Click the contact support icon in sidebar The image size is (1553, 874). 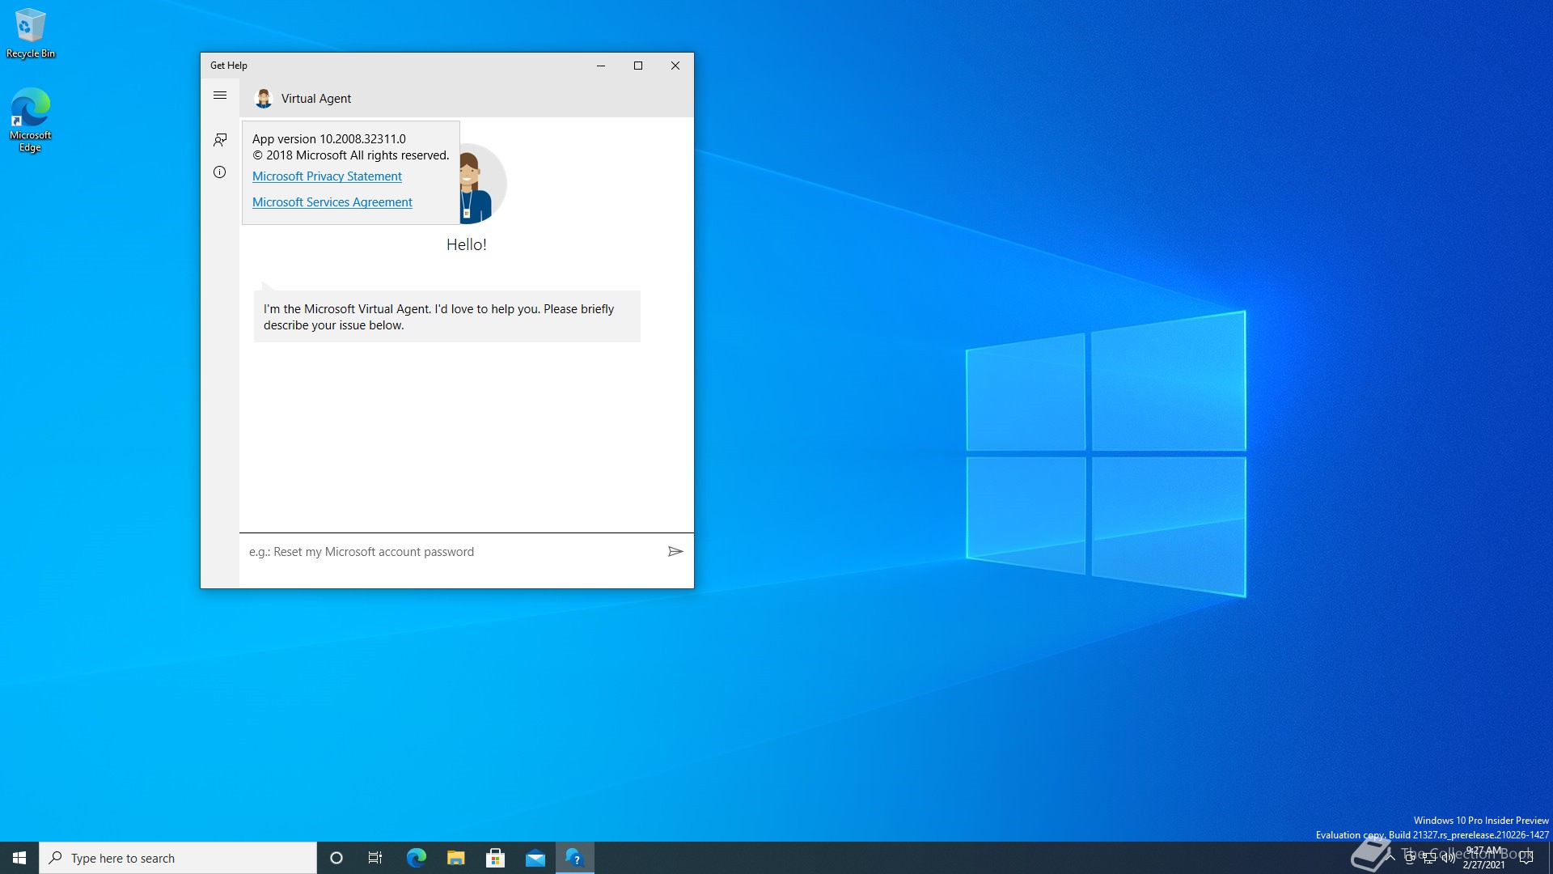pos(219,140)
